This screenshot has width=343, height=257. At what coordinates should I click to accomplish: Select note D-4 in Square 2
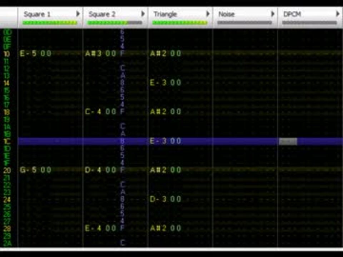[x=93, y=170]
